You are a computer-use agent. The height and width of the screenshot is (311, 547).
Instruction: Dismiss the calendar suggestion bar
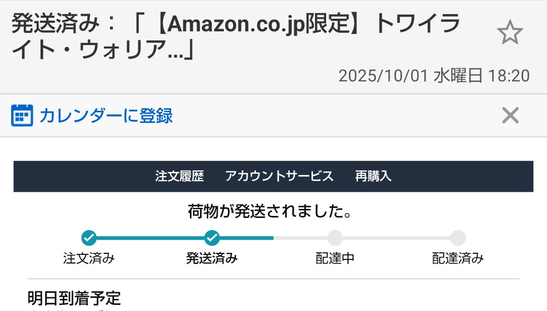tap(510, 115)
